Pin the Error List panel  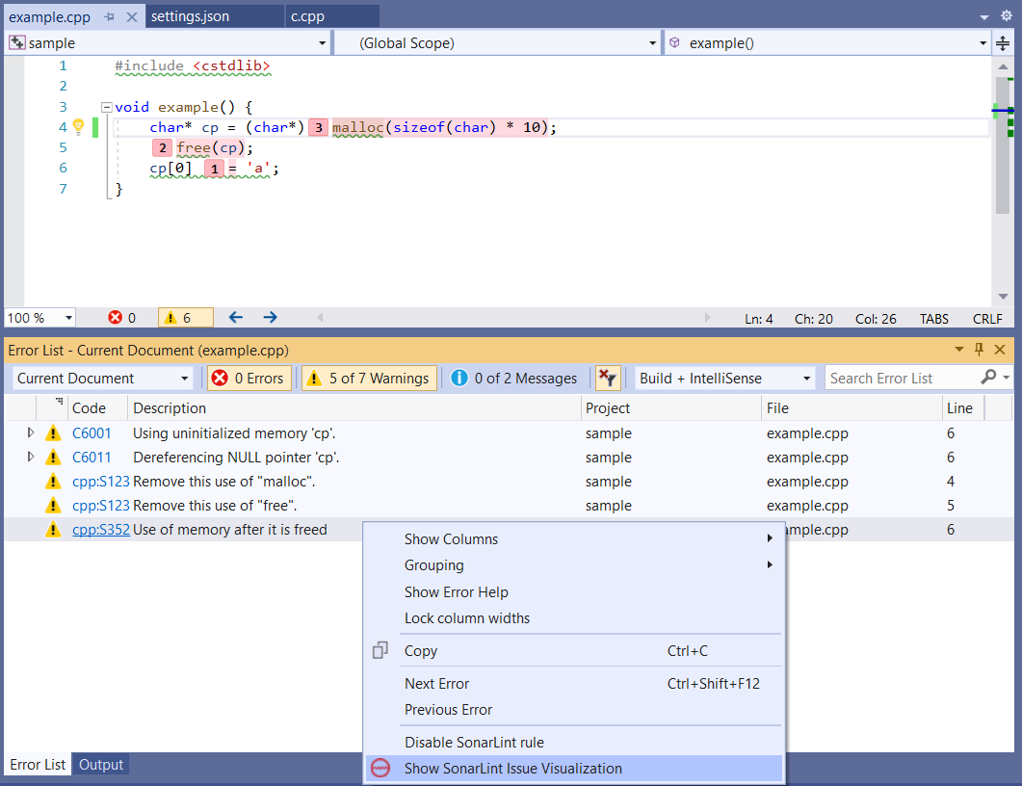point(979,350)
